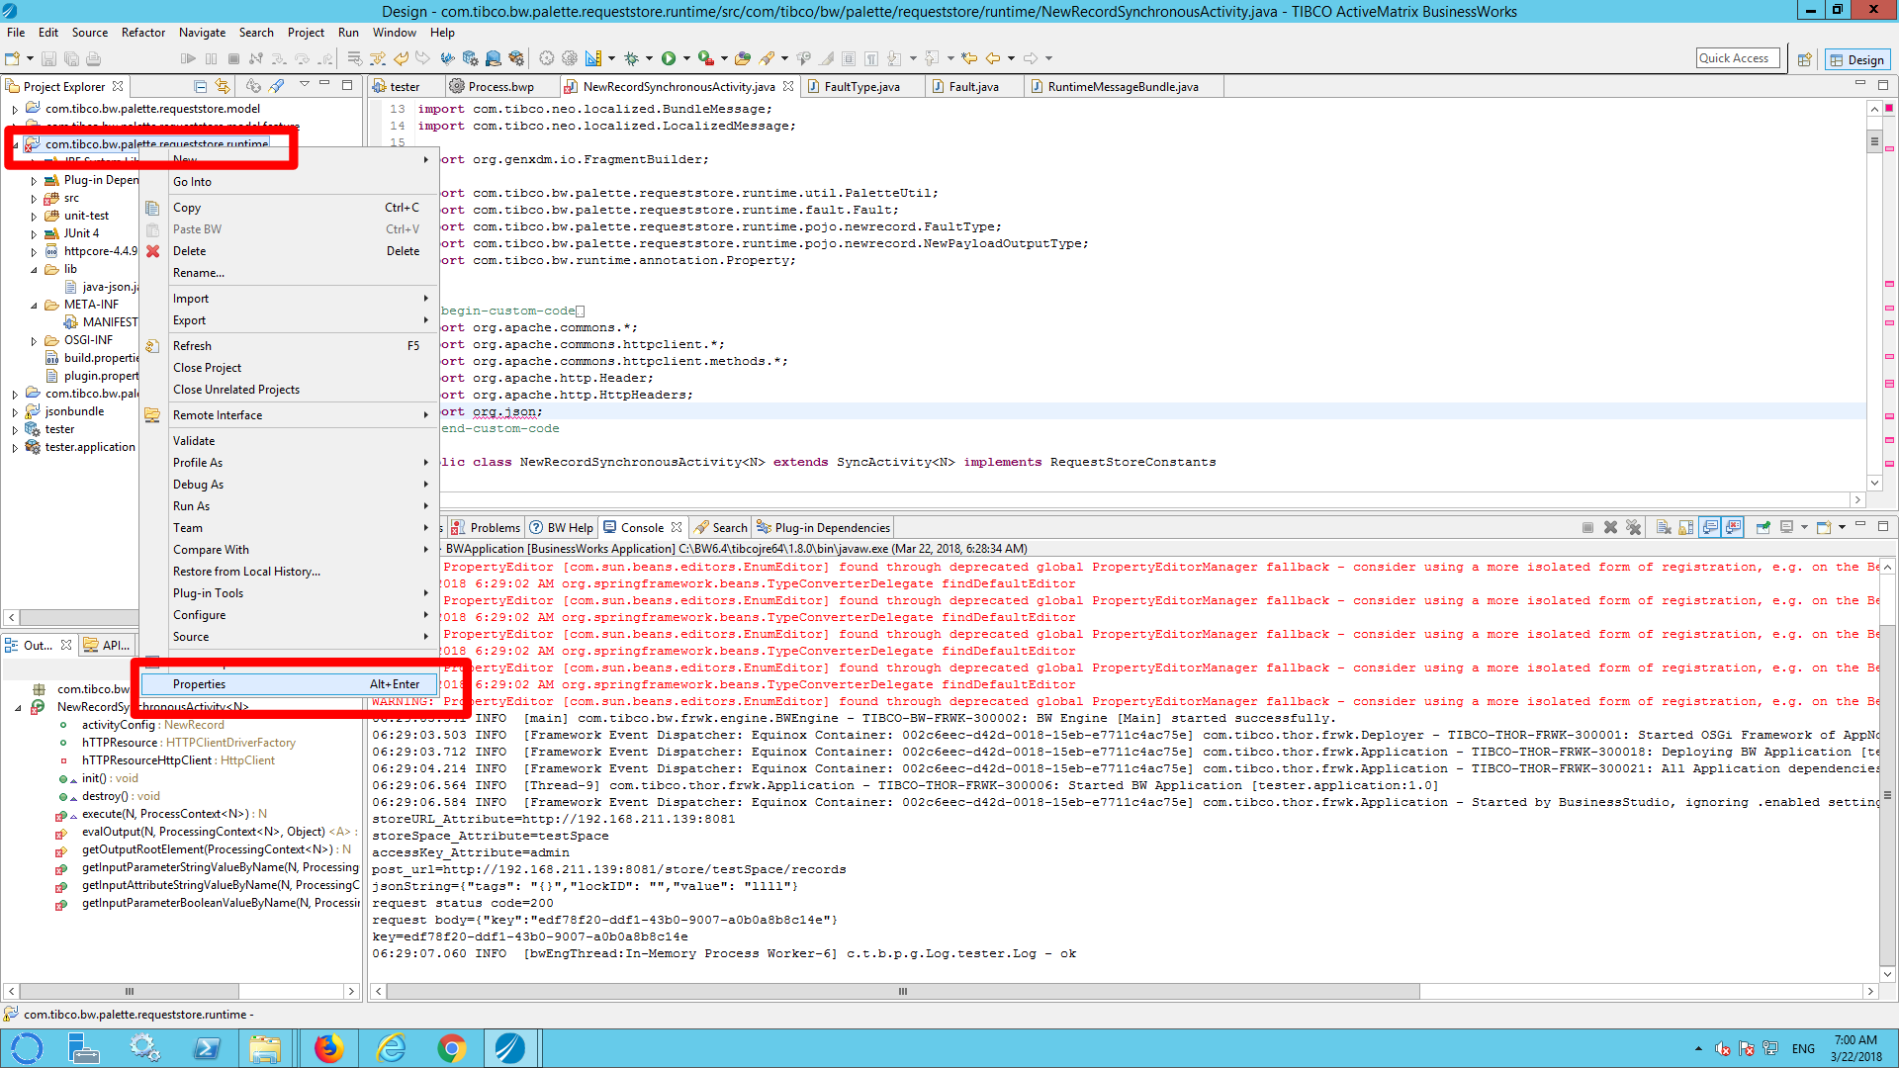Click the Run Last Tool external tools icon
The width and height of the screenshot is (1899, 1068).
705,58
